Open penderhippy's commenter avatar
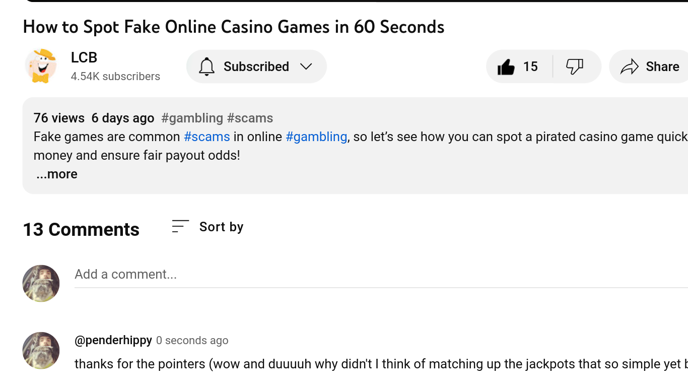 41,350
